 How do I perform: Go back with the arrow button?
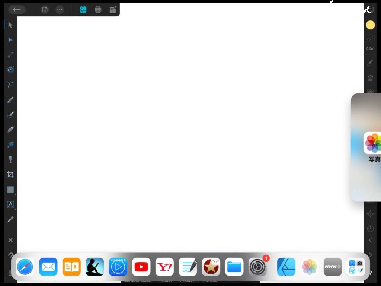coord(17,10)
